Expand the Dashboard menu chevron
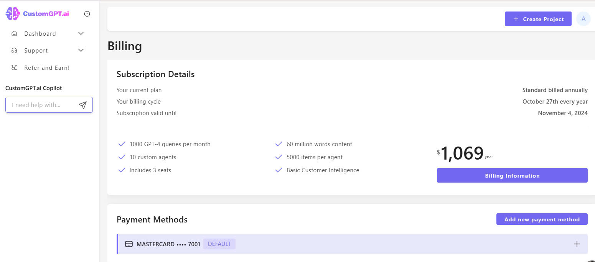 click(81, 34)
